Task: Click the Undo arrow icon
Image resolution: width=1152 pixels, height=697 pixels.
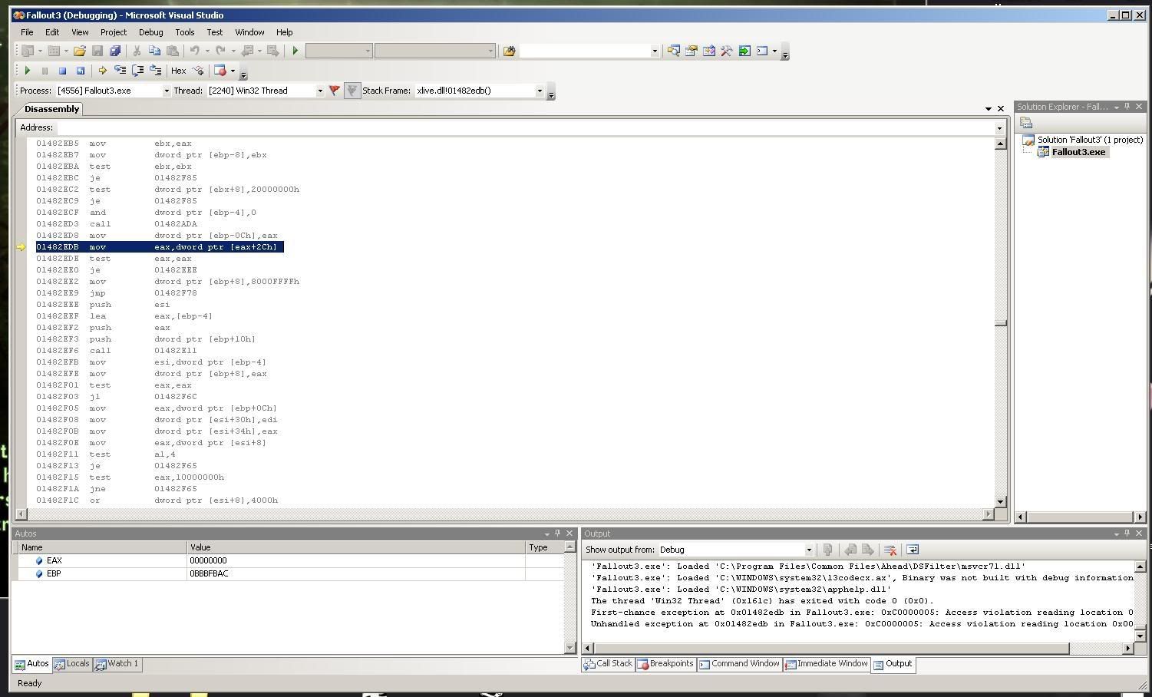Action: (x=195, y=51)
